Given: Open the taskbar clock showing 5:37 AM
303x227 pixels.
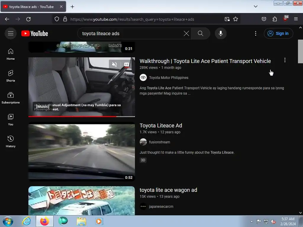Looking at the screenshot, I should click(x=288, y=221).
